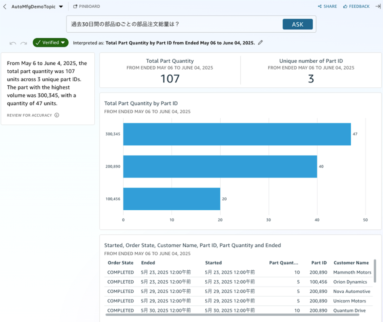Viewport: 383px width, 322px height.
Task: Expand the AutoMfgDemoTopic topic dropdown
Action: point(61,7)
